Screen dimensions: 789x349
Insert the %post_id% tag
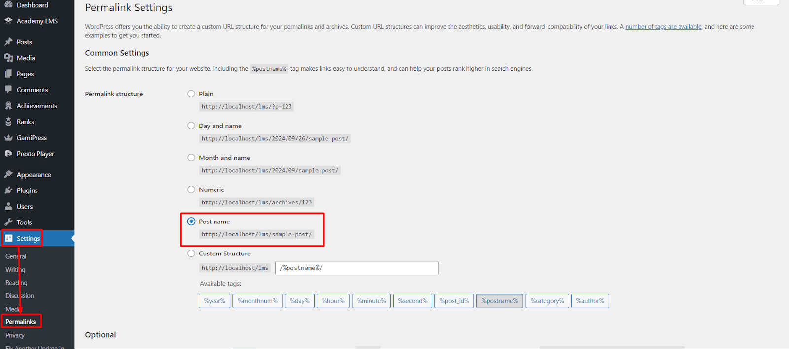(454, 301)
